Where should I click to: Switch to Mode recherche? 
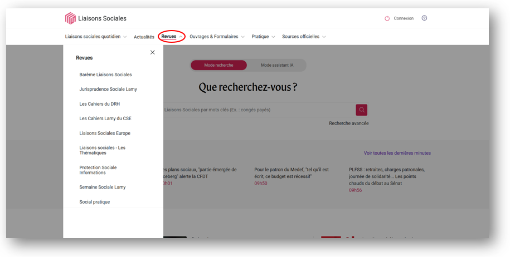coord(218,65)
